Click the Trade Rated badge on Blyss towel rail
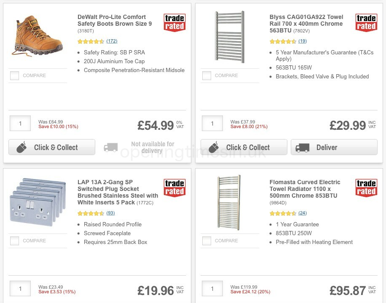This screenshot has height=303, width=386. click(366, 22)
